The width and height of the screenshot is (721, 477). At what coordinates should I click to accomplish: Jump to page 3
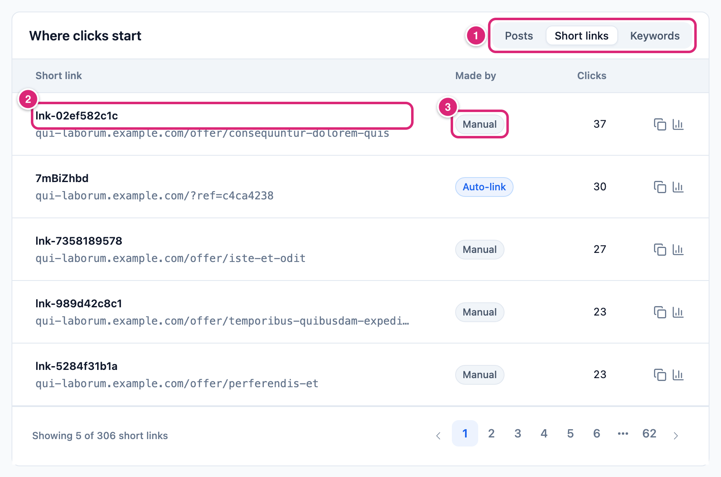click(518, 433)
